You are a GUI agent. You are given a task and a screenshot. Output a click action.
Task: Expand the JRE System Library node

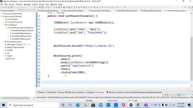click(x=3, y=44)
